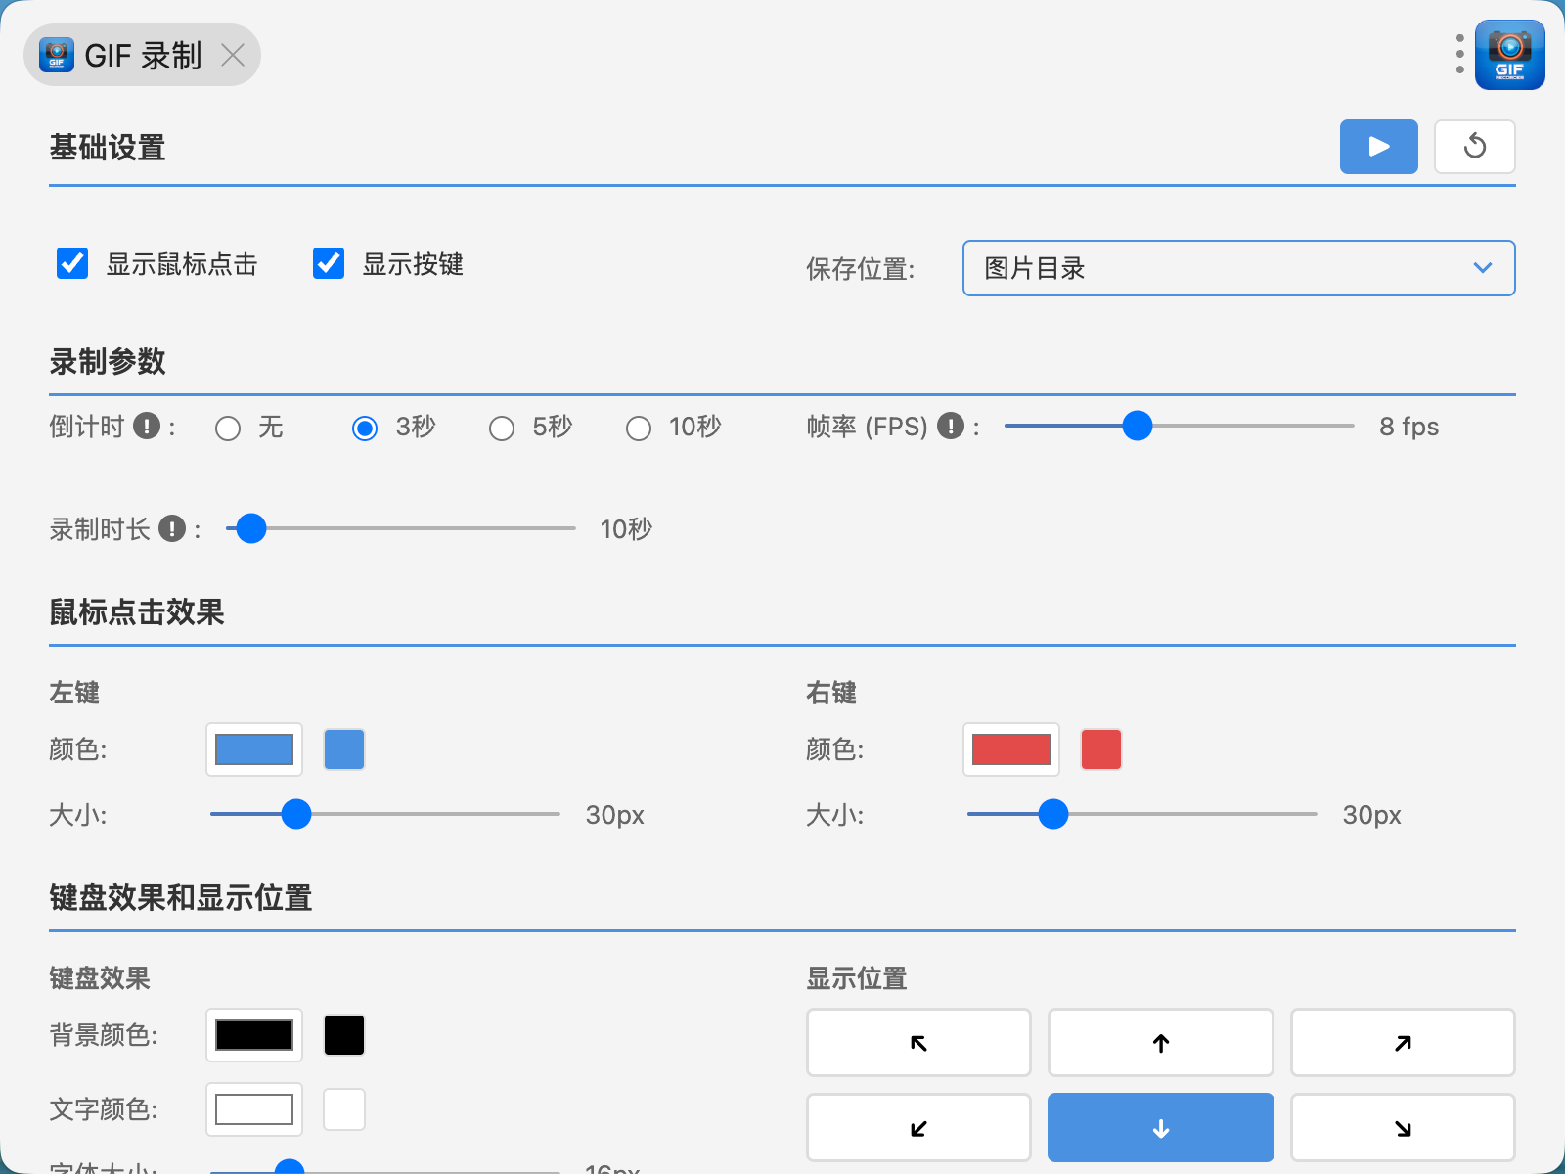Open the 保存位置 dropdown showing 图片目录
Screen dimensions: 1565x1174
1238,268
